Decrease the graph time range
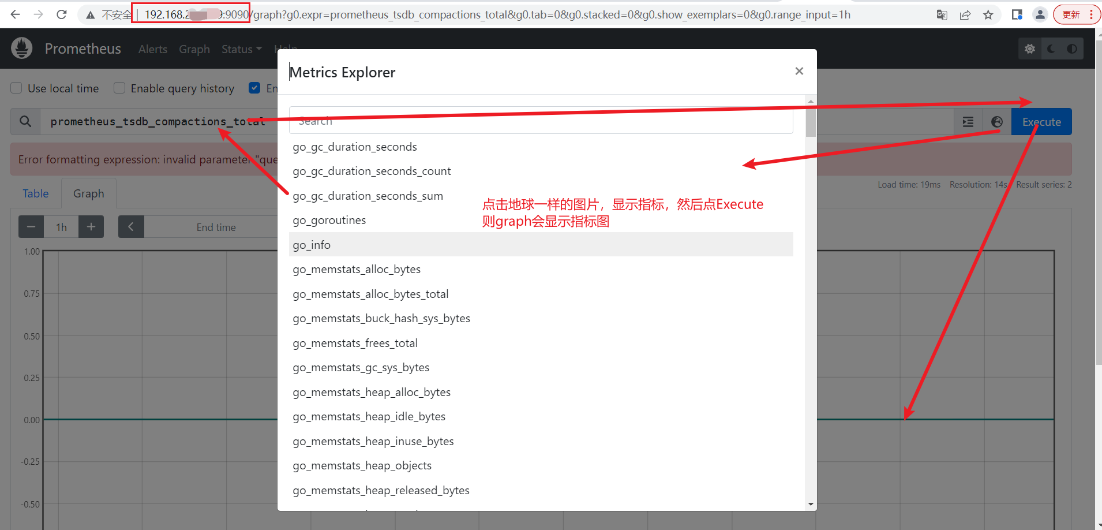 pyautogui.click(x=31, y=227)
